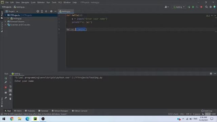Toggle soft-wrap in Run console
Image resolution: width=217 pixels, height=122 pixels.
click(10, 87)
